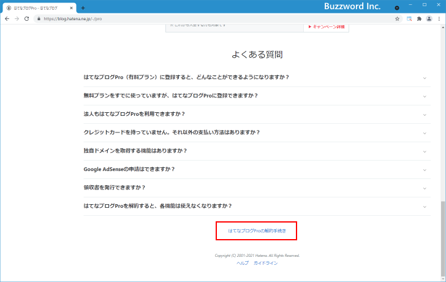Image resolution: width=446 pixels, height=282 pixels.
Task: Click the vertical scrollbar thumb
Action: click(x=443, y=238)
